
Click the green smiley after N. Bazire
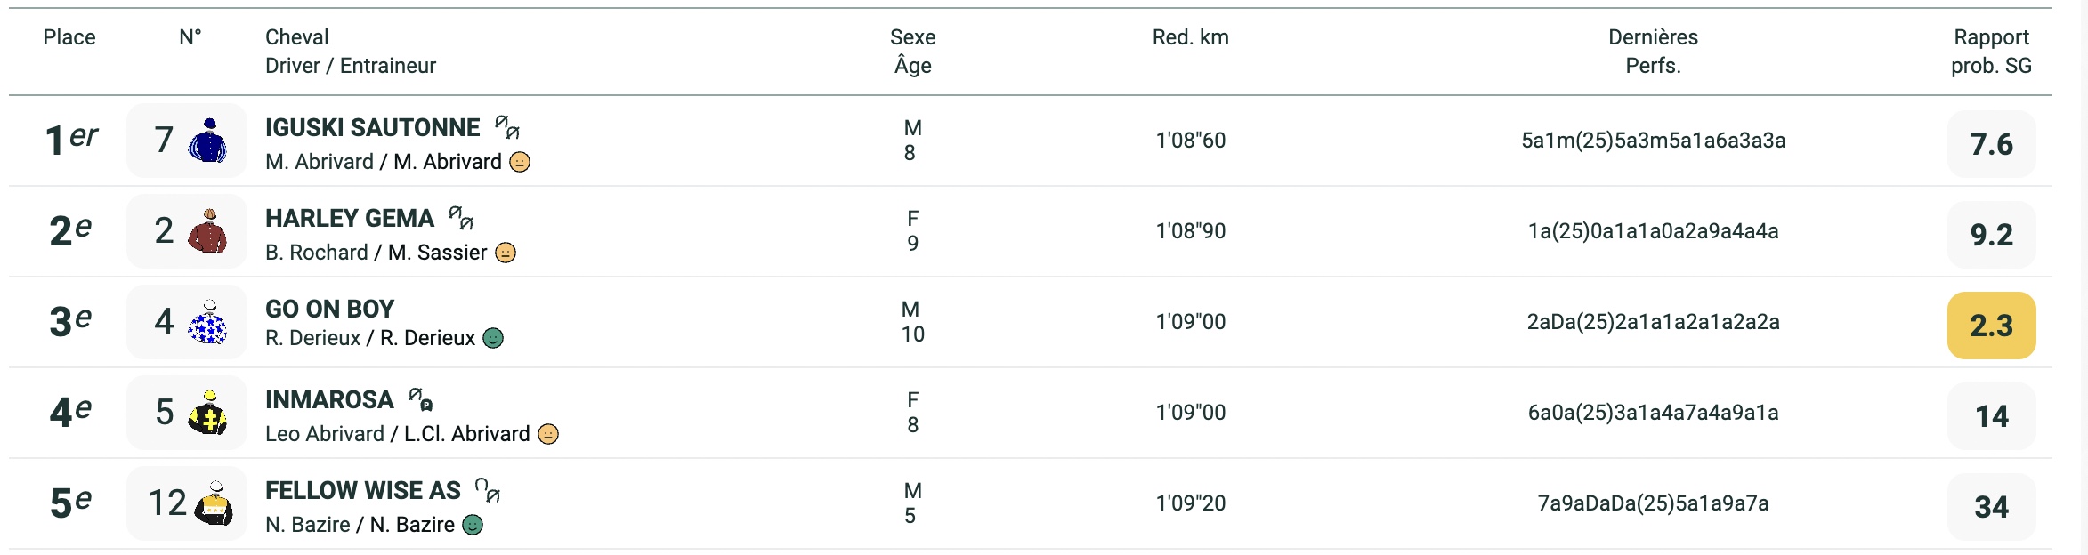(x=473, y=525)
